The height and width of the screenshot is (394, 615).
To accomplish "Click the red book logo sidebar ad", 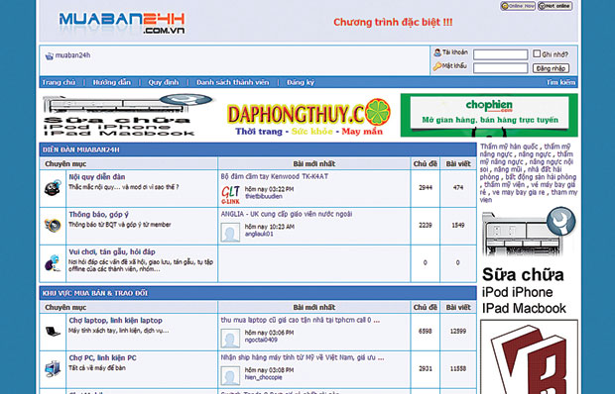I will (x=529, y=356).
